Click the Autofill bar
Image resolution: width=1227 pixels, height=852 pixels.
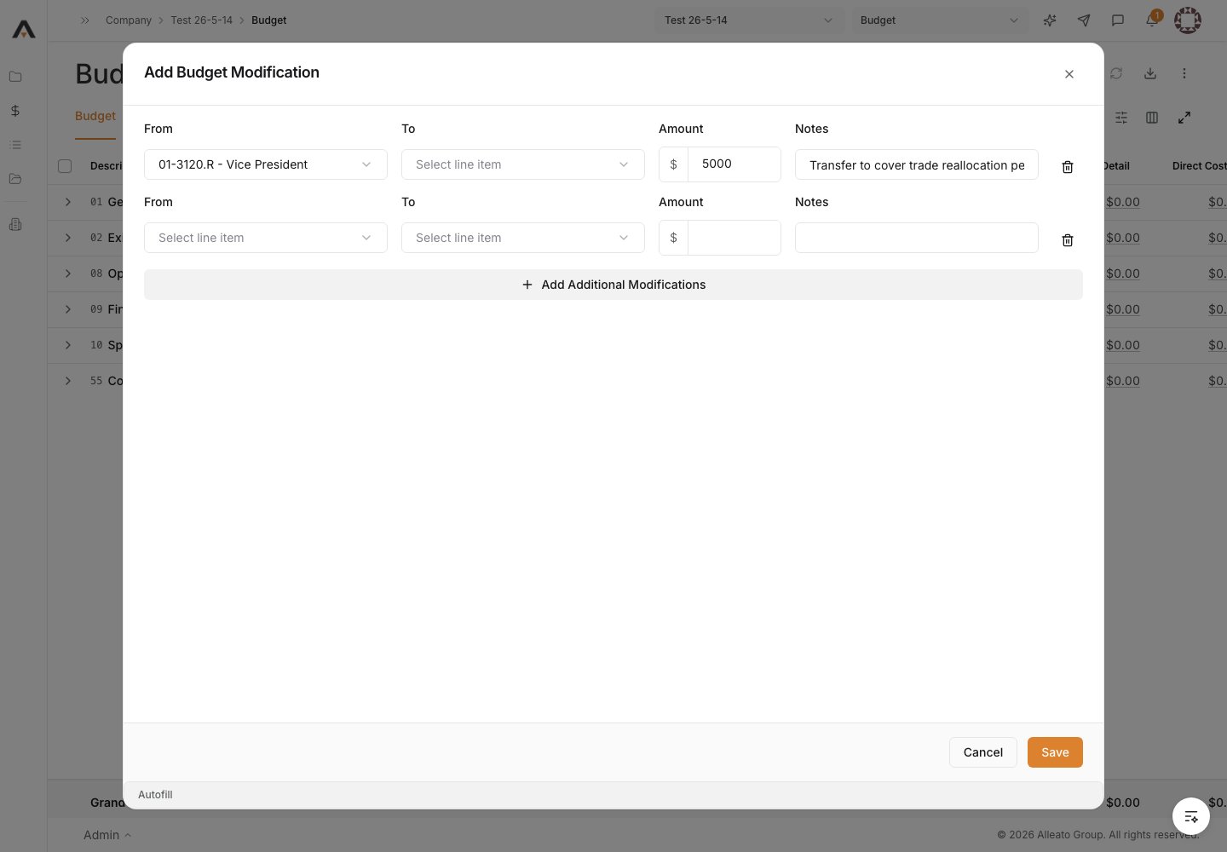pos(613,795)
